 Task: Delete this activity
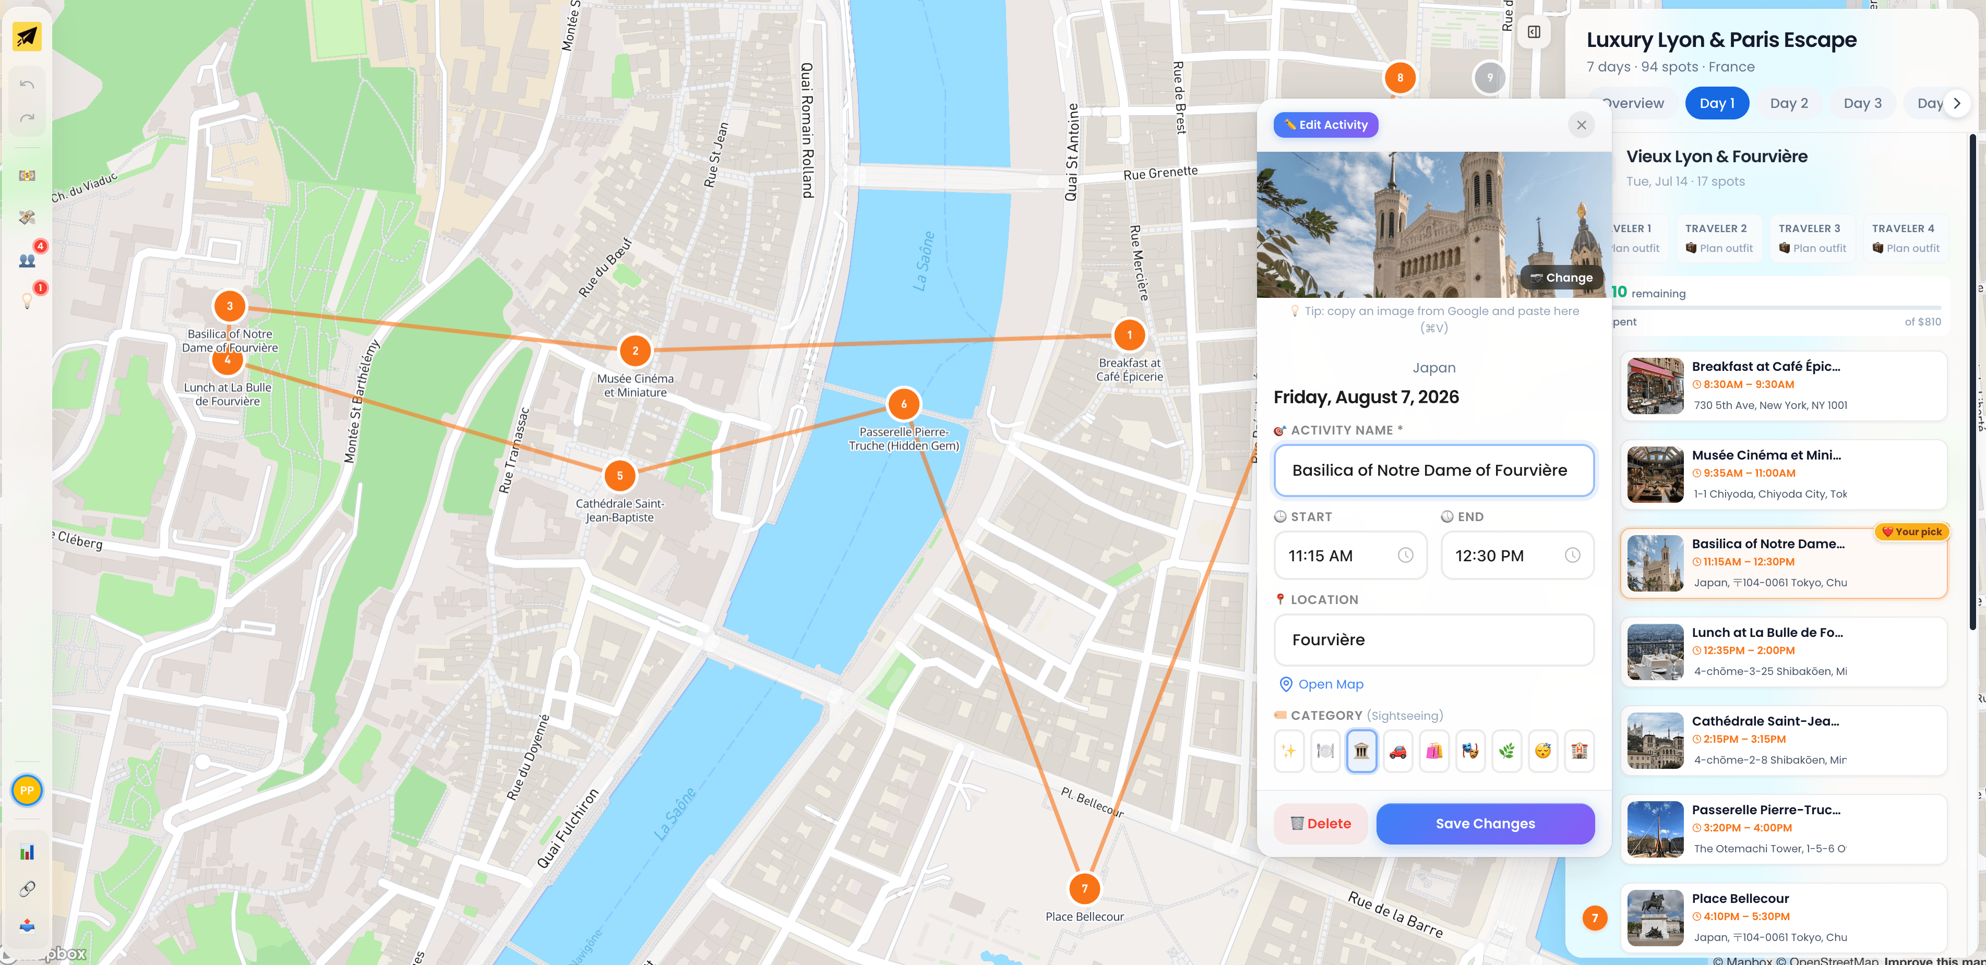(1321, 823)
